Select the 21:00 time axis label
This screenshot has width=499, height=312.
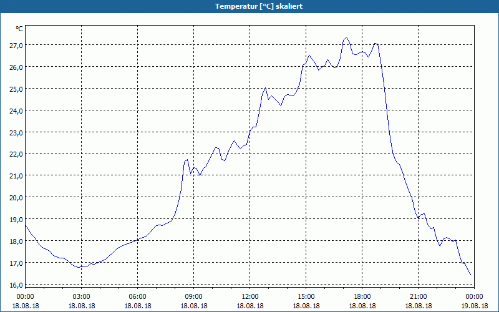click(418, 296)
